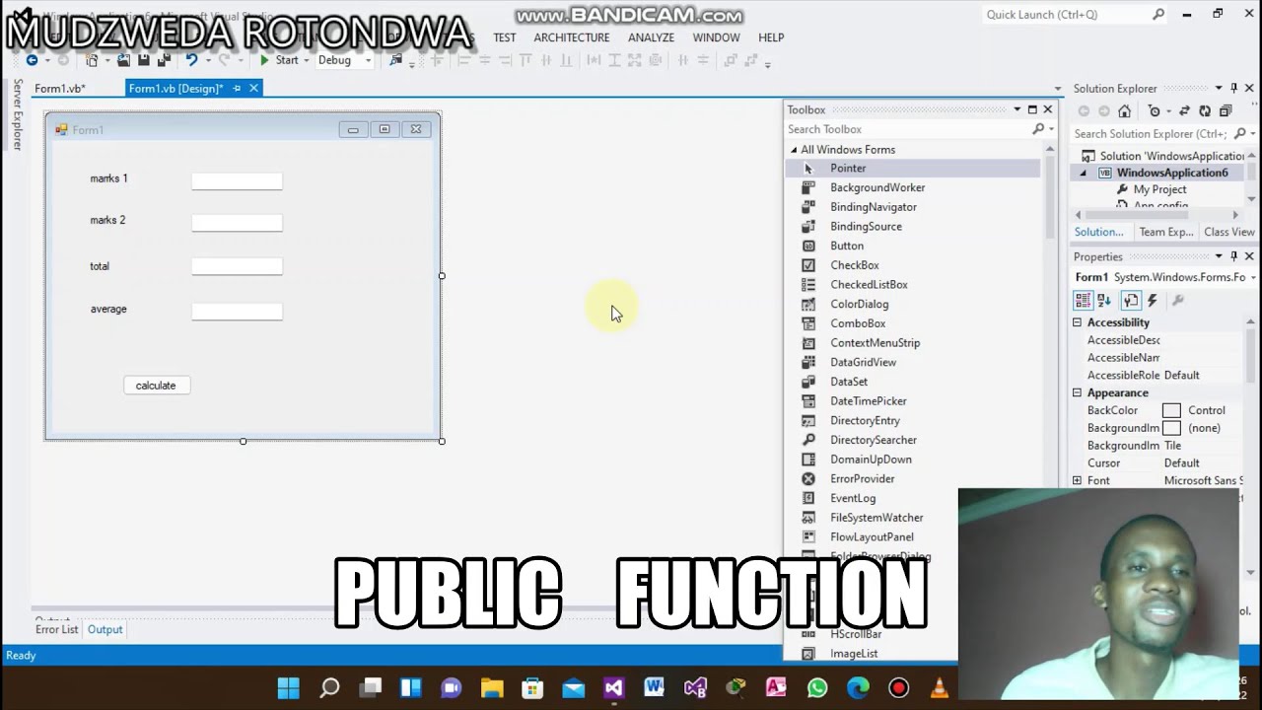Image resolution: width=1262 pixels, height=710 pixels.
Task: Toggle Alphabetical sort in Properties
Action: (x=1104, y=301)
